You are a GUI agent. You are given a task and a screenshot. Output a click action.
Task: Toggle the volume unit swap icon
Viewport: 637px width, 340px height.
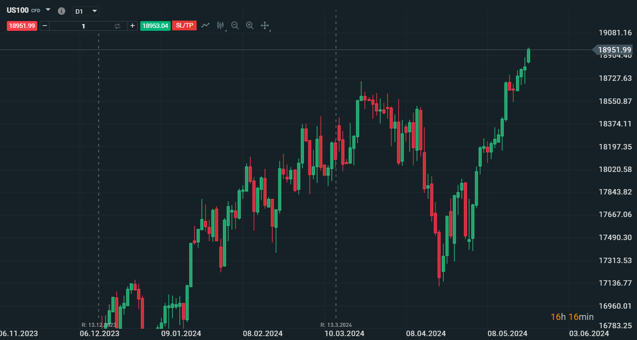click(x=117, y=26)
